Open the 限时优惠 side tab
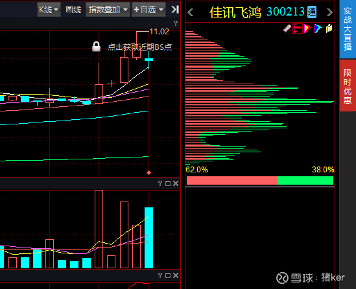The height and width of the screenshot is (289, 356). pos(348,86)
